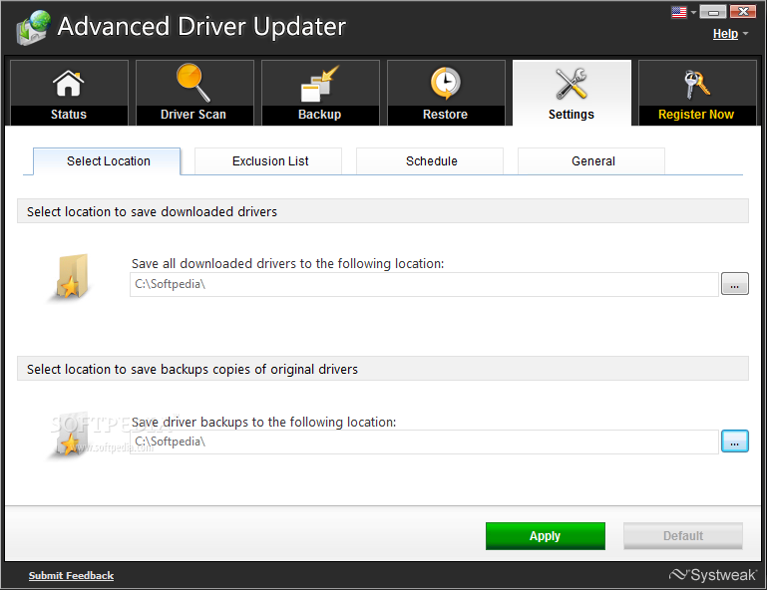The width and height of the screenshot is (767, 590).
Task: Click the green Apply button
Action: point(546,536)
